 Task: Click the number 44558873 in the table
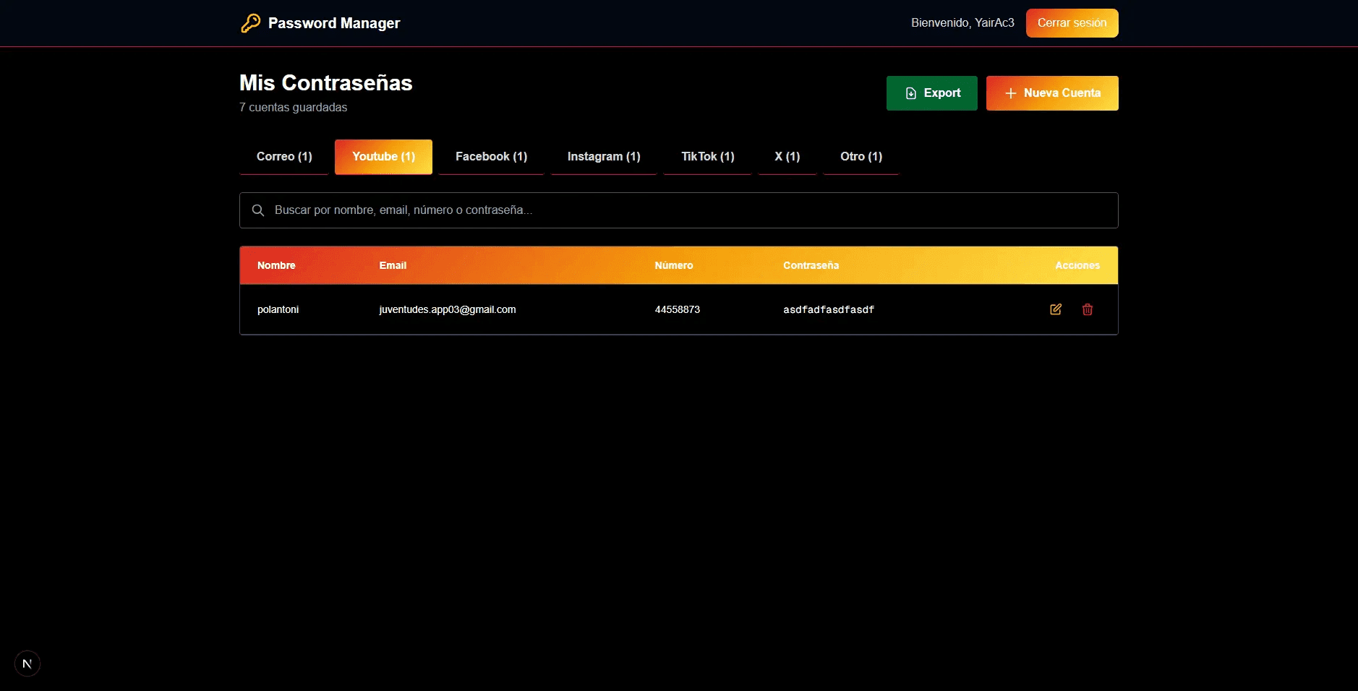tap(677, 309)
